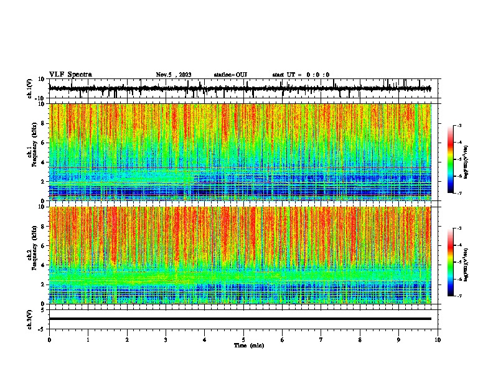Screen dimensions: 493x381
Task: Click inside the ch.2 spectrogram panel
Action: click(240, 255)
